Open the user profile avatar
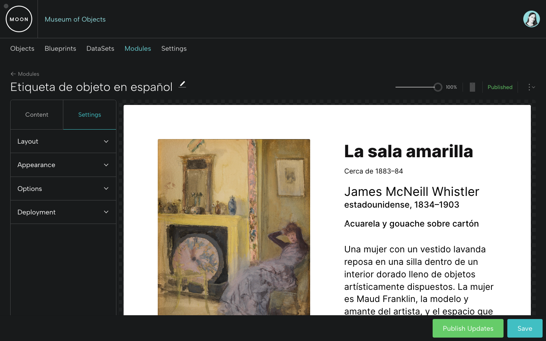This screenshot has width=546, height=341. [531, 19]
